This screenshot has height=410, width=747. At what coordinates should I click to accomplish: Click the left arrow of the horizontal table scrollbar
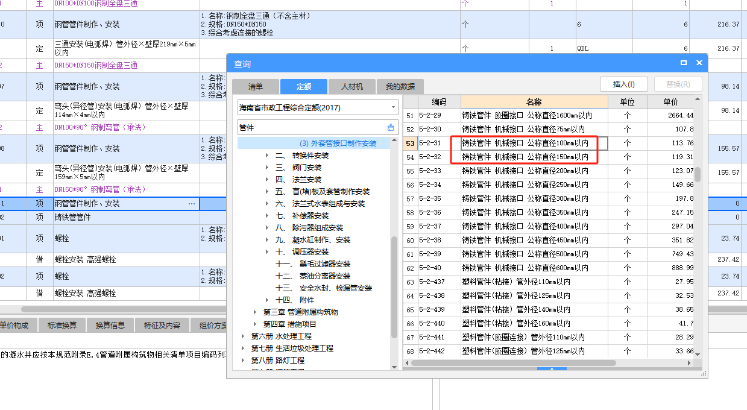(407, 363)
